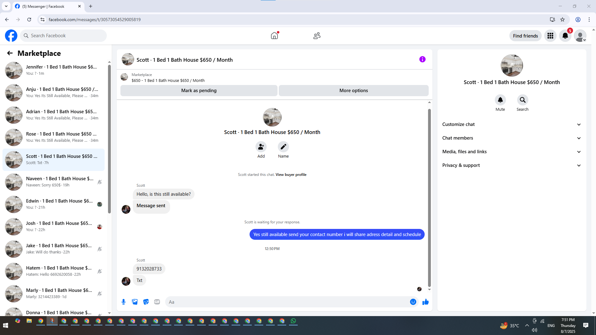
Task: Expand Customize chat section
Action: (x=512, y=124)
